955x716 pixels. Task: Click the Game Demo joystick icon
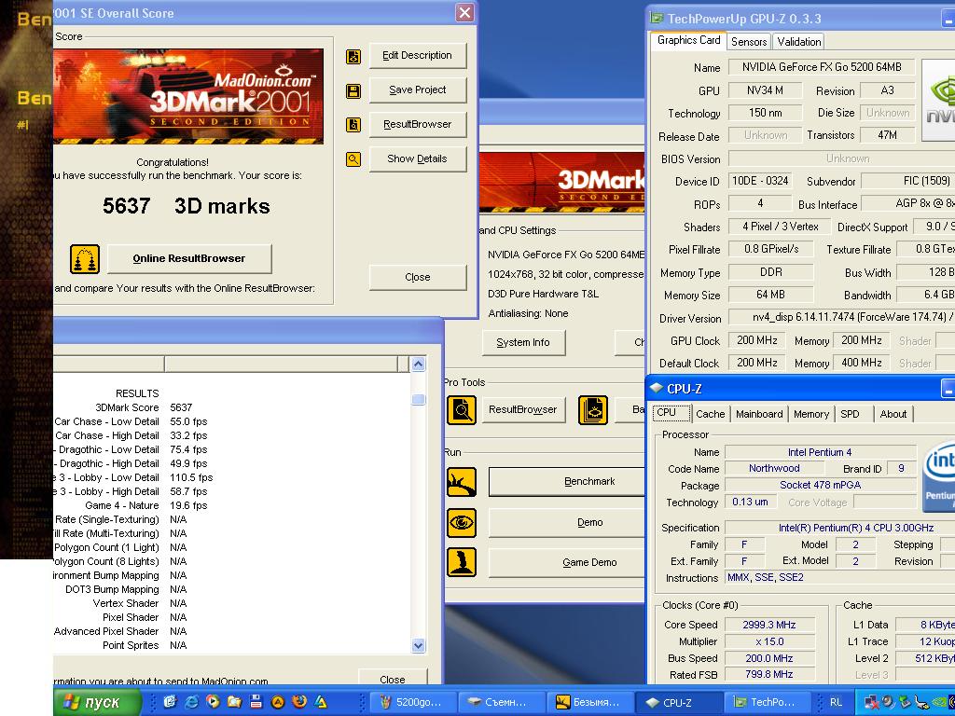point(462,562)
